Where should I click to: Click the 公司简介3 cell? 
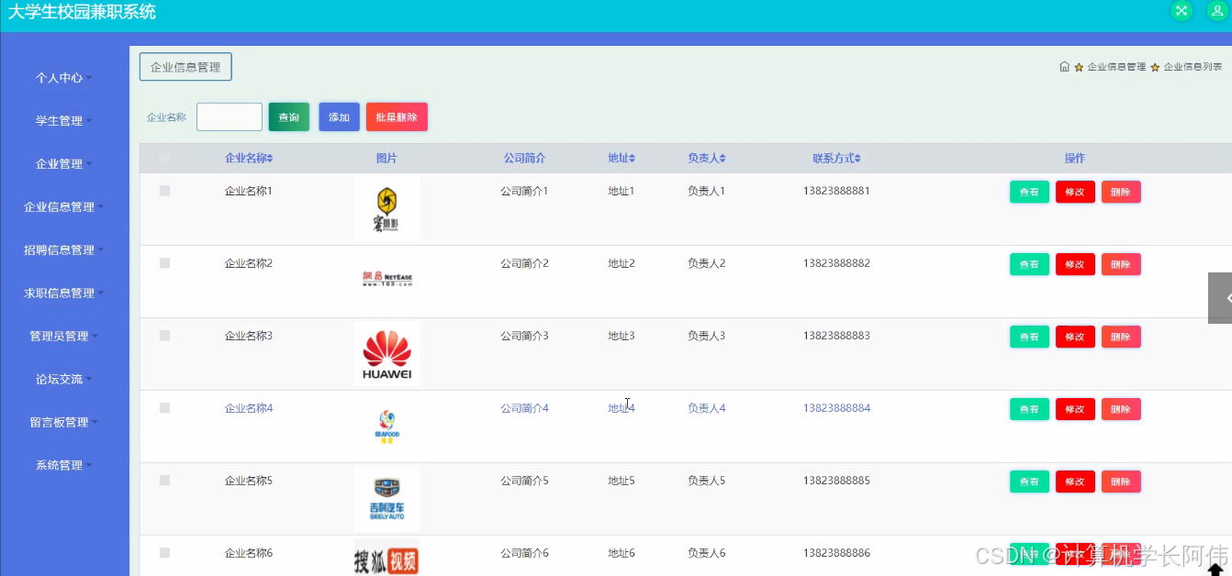point(524,336)
